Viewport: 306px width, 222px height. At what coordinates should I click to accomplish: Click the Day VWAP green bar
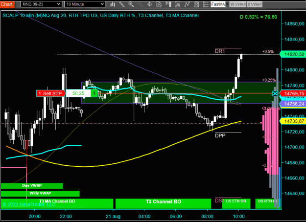pyautogui.click(x=32, y=185)
